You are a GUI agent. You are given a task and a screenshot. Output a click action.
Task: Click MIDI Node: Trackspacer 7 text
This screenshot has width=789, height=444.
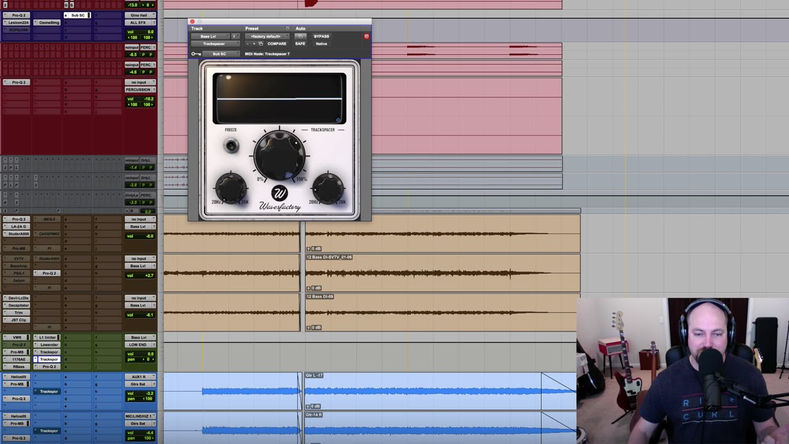click(267, 54)
